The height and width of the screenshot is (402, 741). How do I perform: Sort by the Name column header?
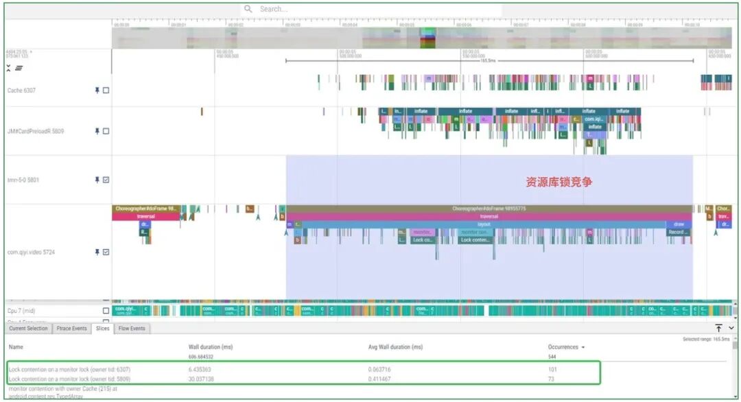[16, 346]
